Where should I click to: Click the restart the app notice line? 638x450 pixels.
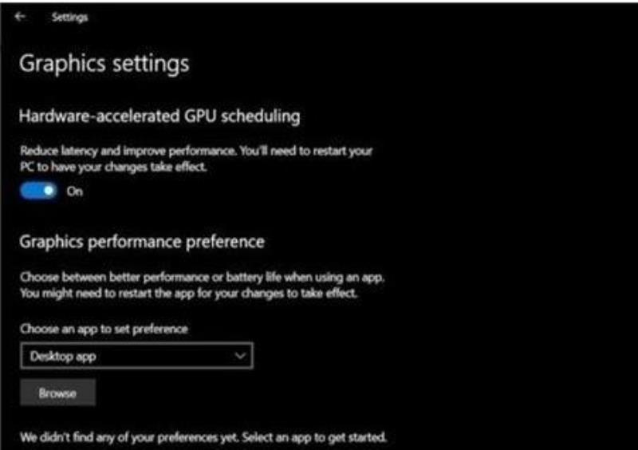pos(188,293)
